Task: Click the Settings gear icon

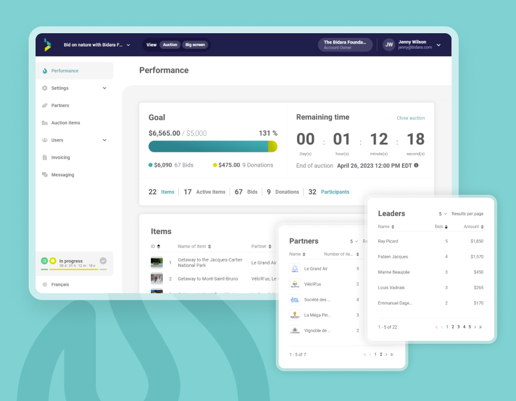Action: click(x=44, y=88)
